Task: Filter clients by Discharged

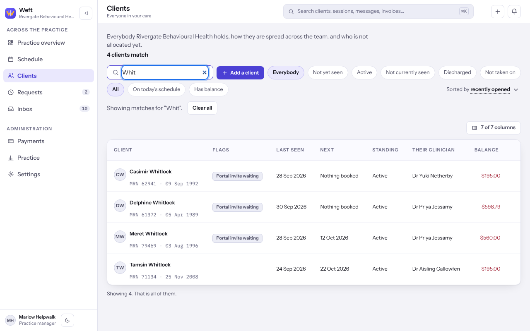Action: click(x=457, y=72)
